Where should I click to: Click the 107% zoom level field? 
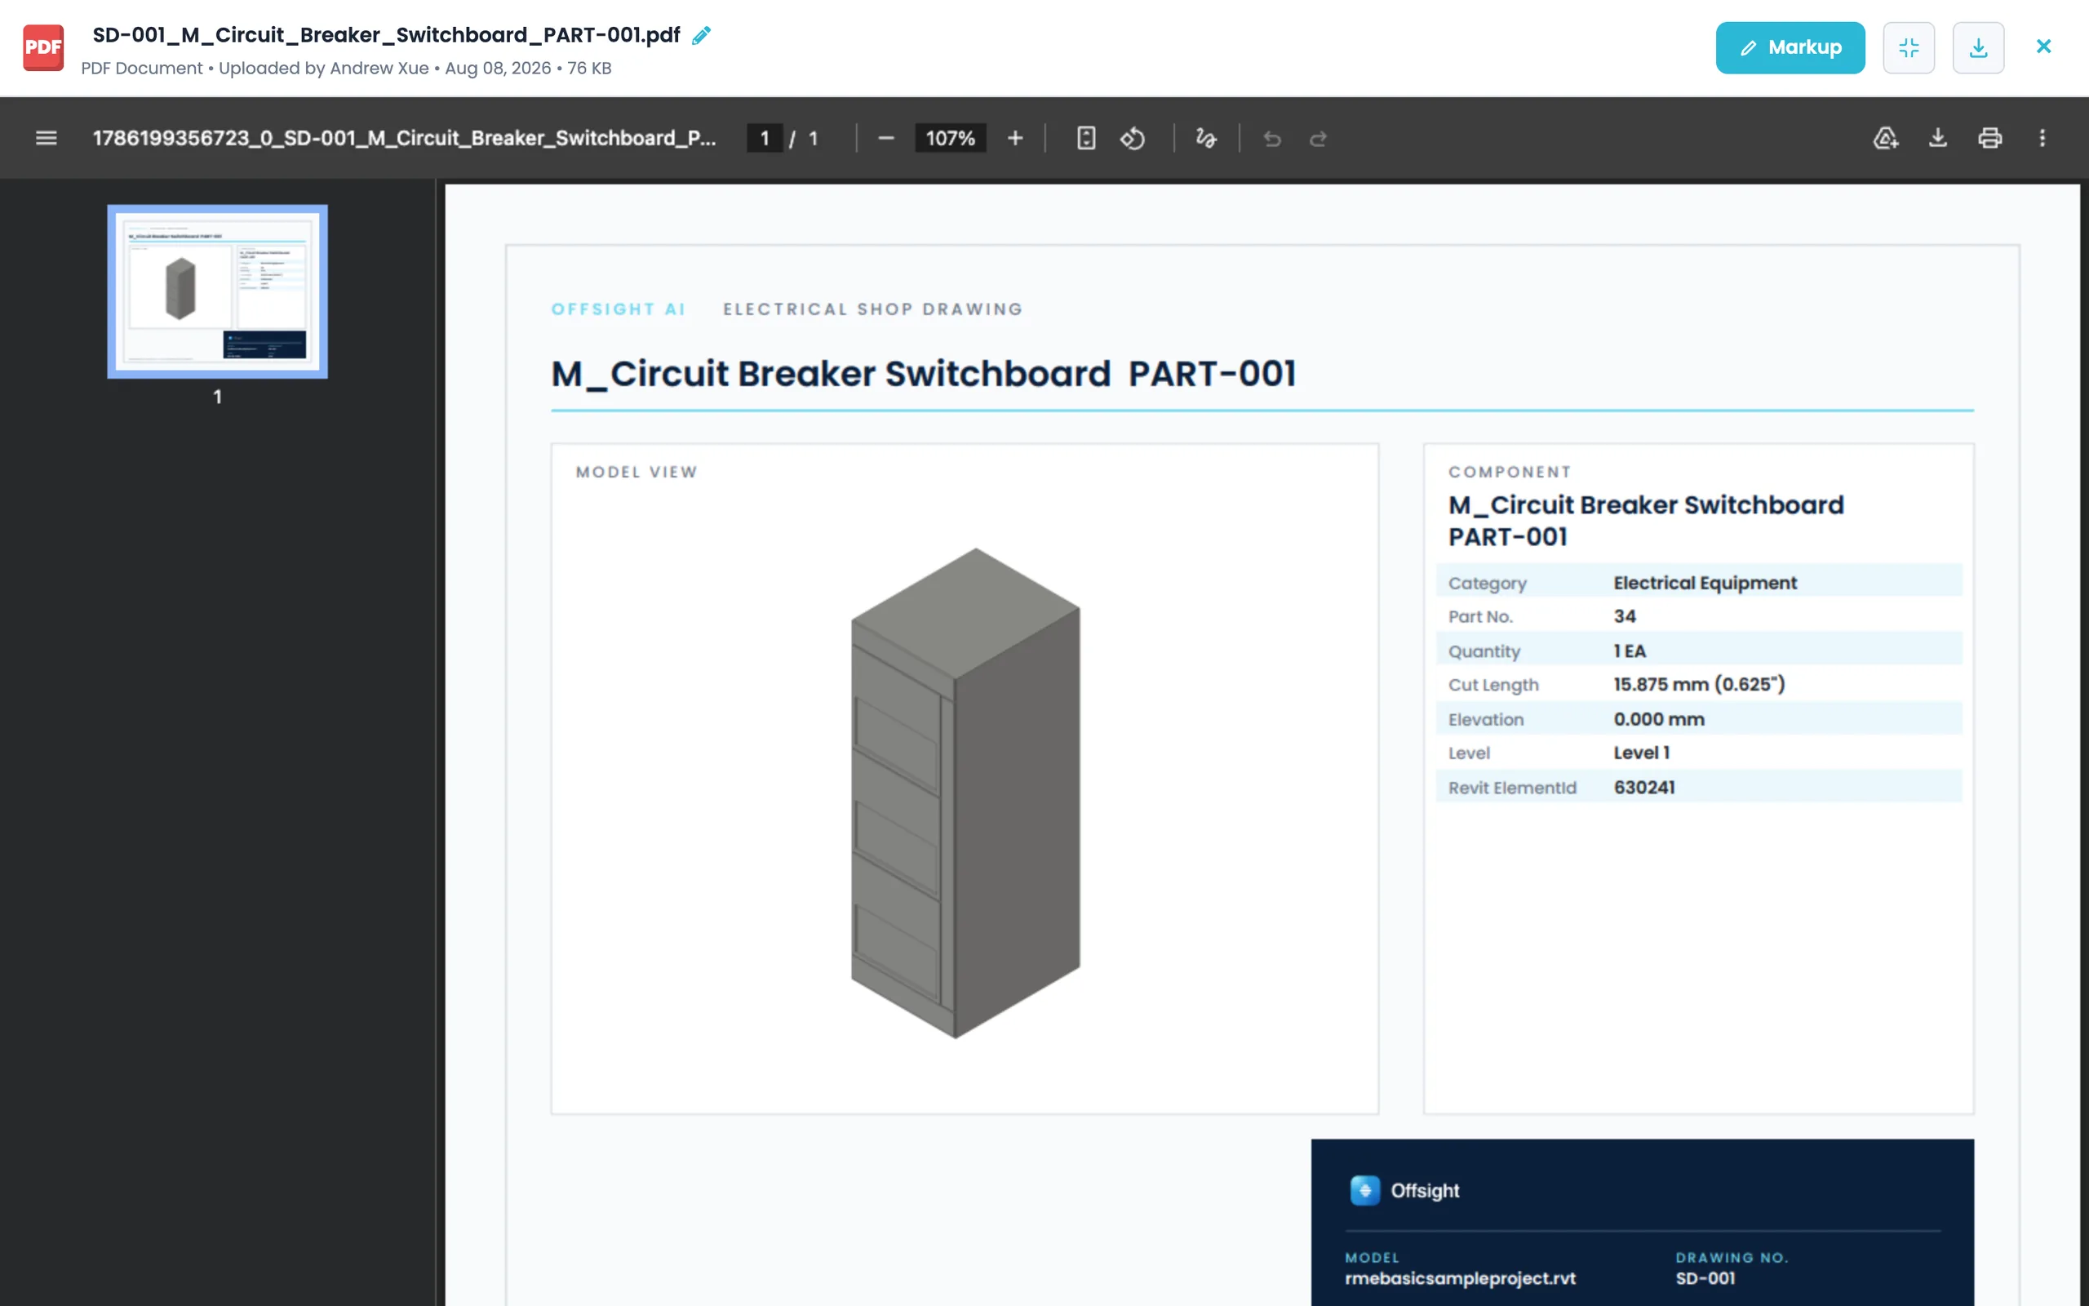[951, 138]
